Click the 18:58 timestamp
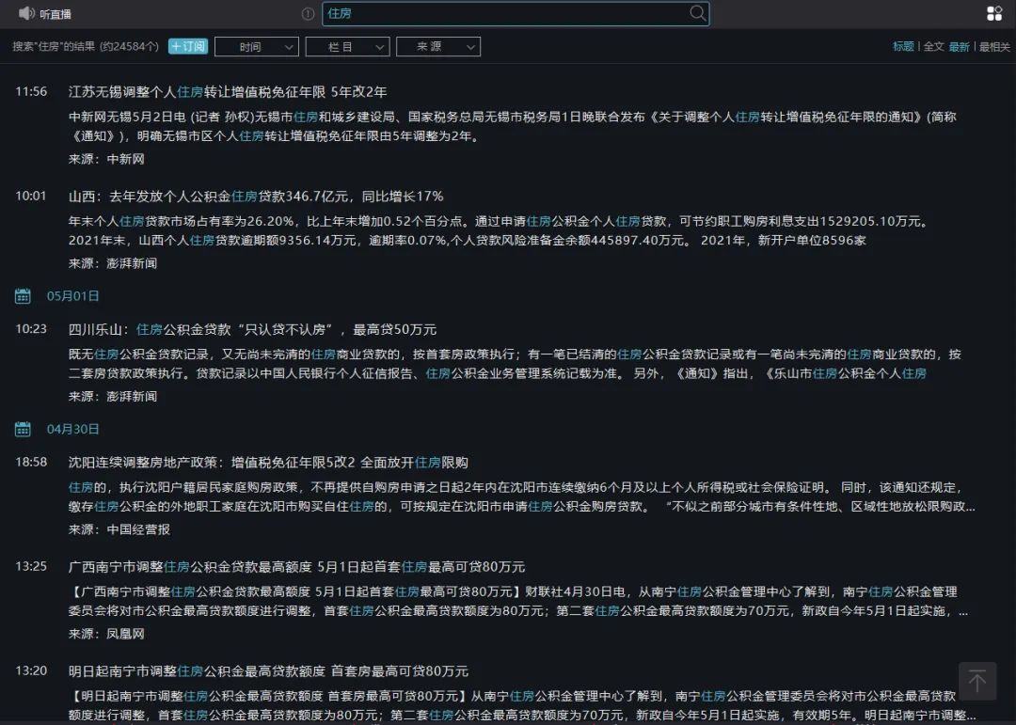Screen dimensions: 1016x725 tap(31, 462)
